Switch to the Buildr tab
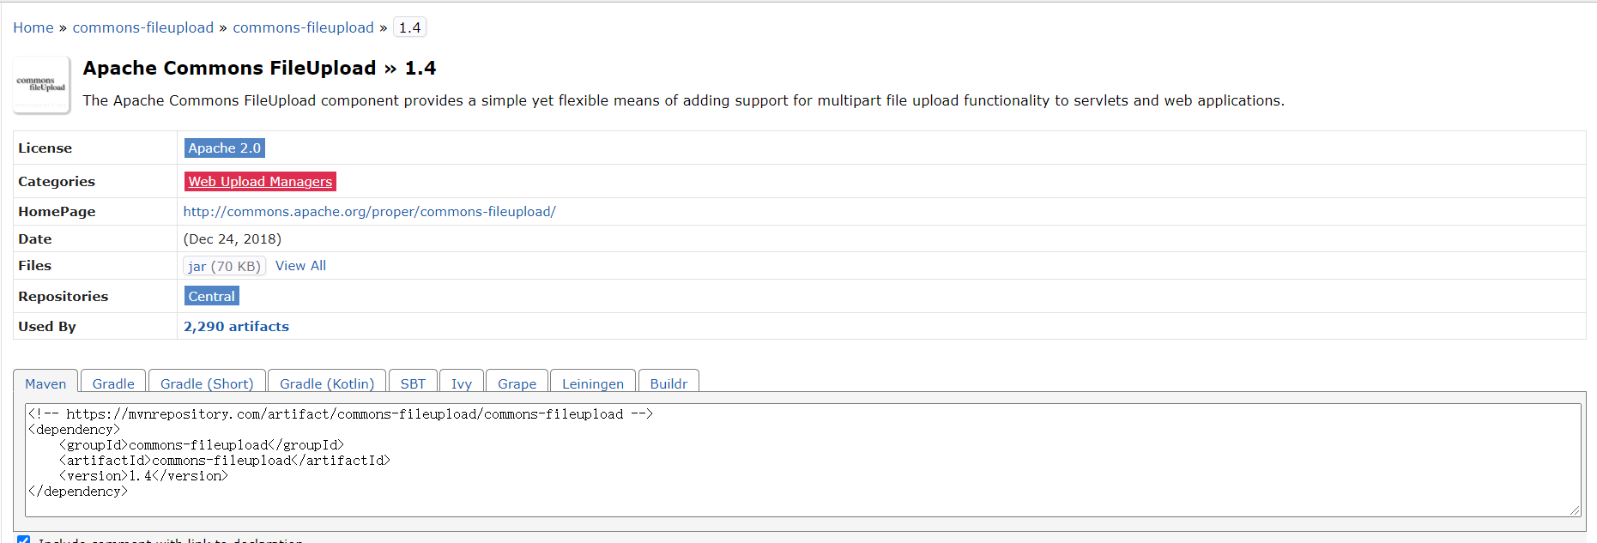This screenshot has width=1597, height=543. coord(668,383)
